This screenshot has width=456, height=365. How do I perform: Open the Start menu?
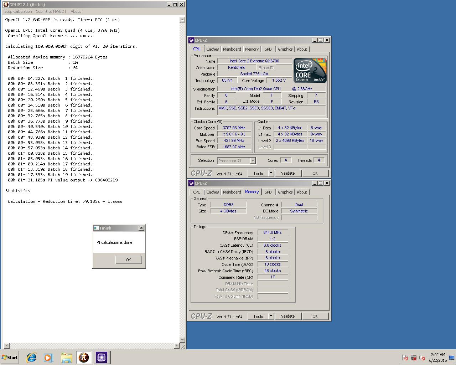(x=10, y=357)
